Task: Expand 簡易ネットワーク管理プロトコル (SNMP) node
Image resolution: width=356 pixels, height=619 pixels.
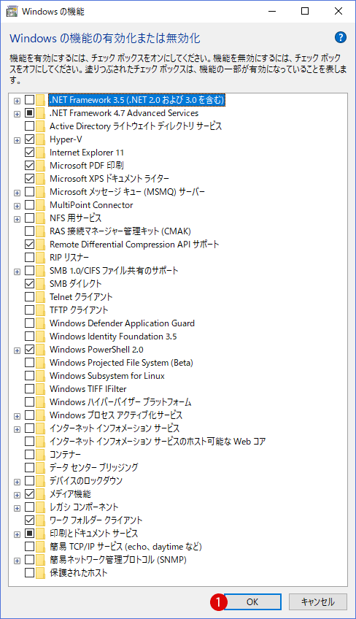Action: pyautogui.click(x=17, y=560)
